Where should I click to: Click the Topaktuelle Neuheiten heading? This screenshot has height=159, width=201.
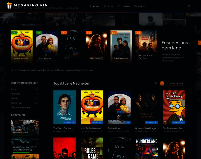click(72, 83)
